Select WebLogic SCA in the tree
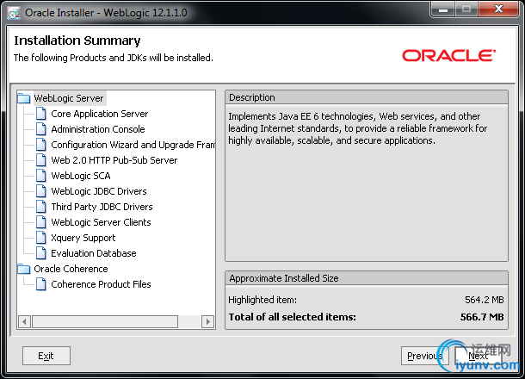Image resolution: width=525 pixels, height=379 pixels. tap(81, 176)
